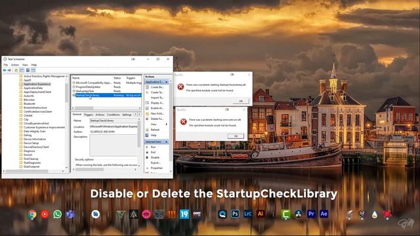
Task: Open Lightroom Classic from the dock
Action: [x=248, y=214]
